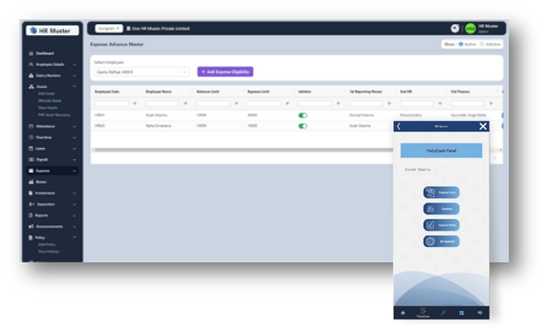Open the Select Employee dropdown
Screen dimensions: 547x334
pyautogui.click(x=142, y=72)
